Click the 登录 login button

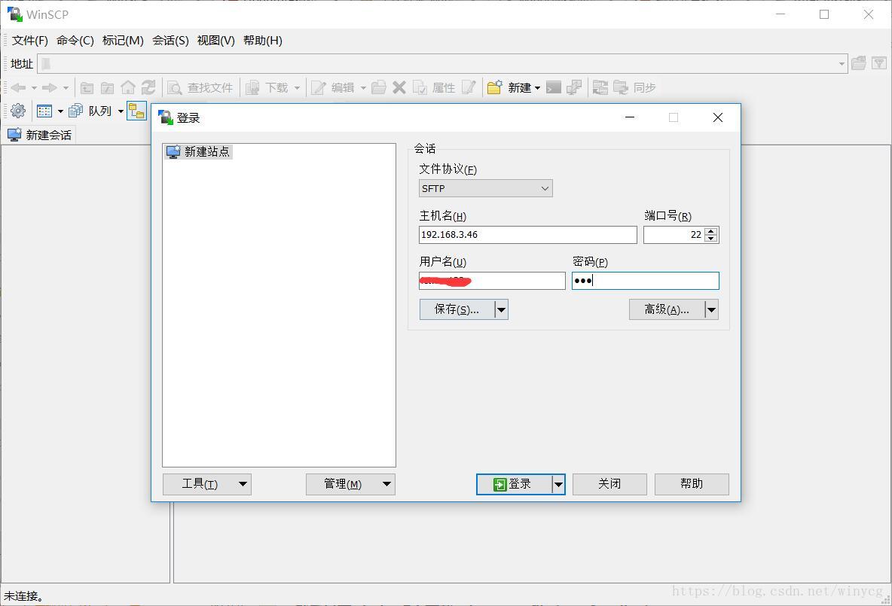(516, 484)
